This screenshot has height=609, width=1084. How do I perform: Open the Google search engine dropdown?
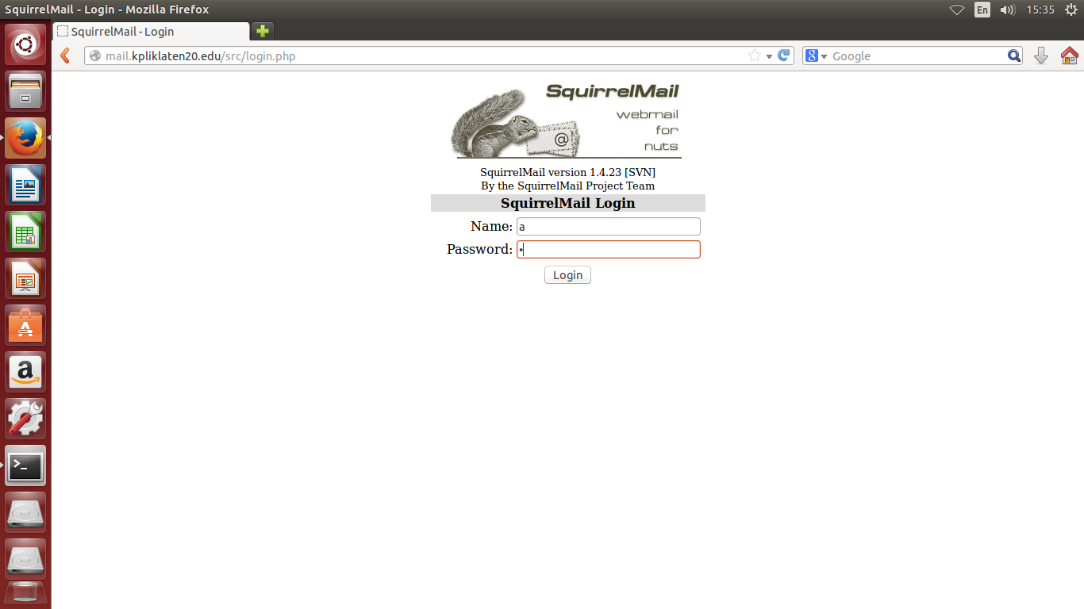(816, 56)
